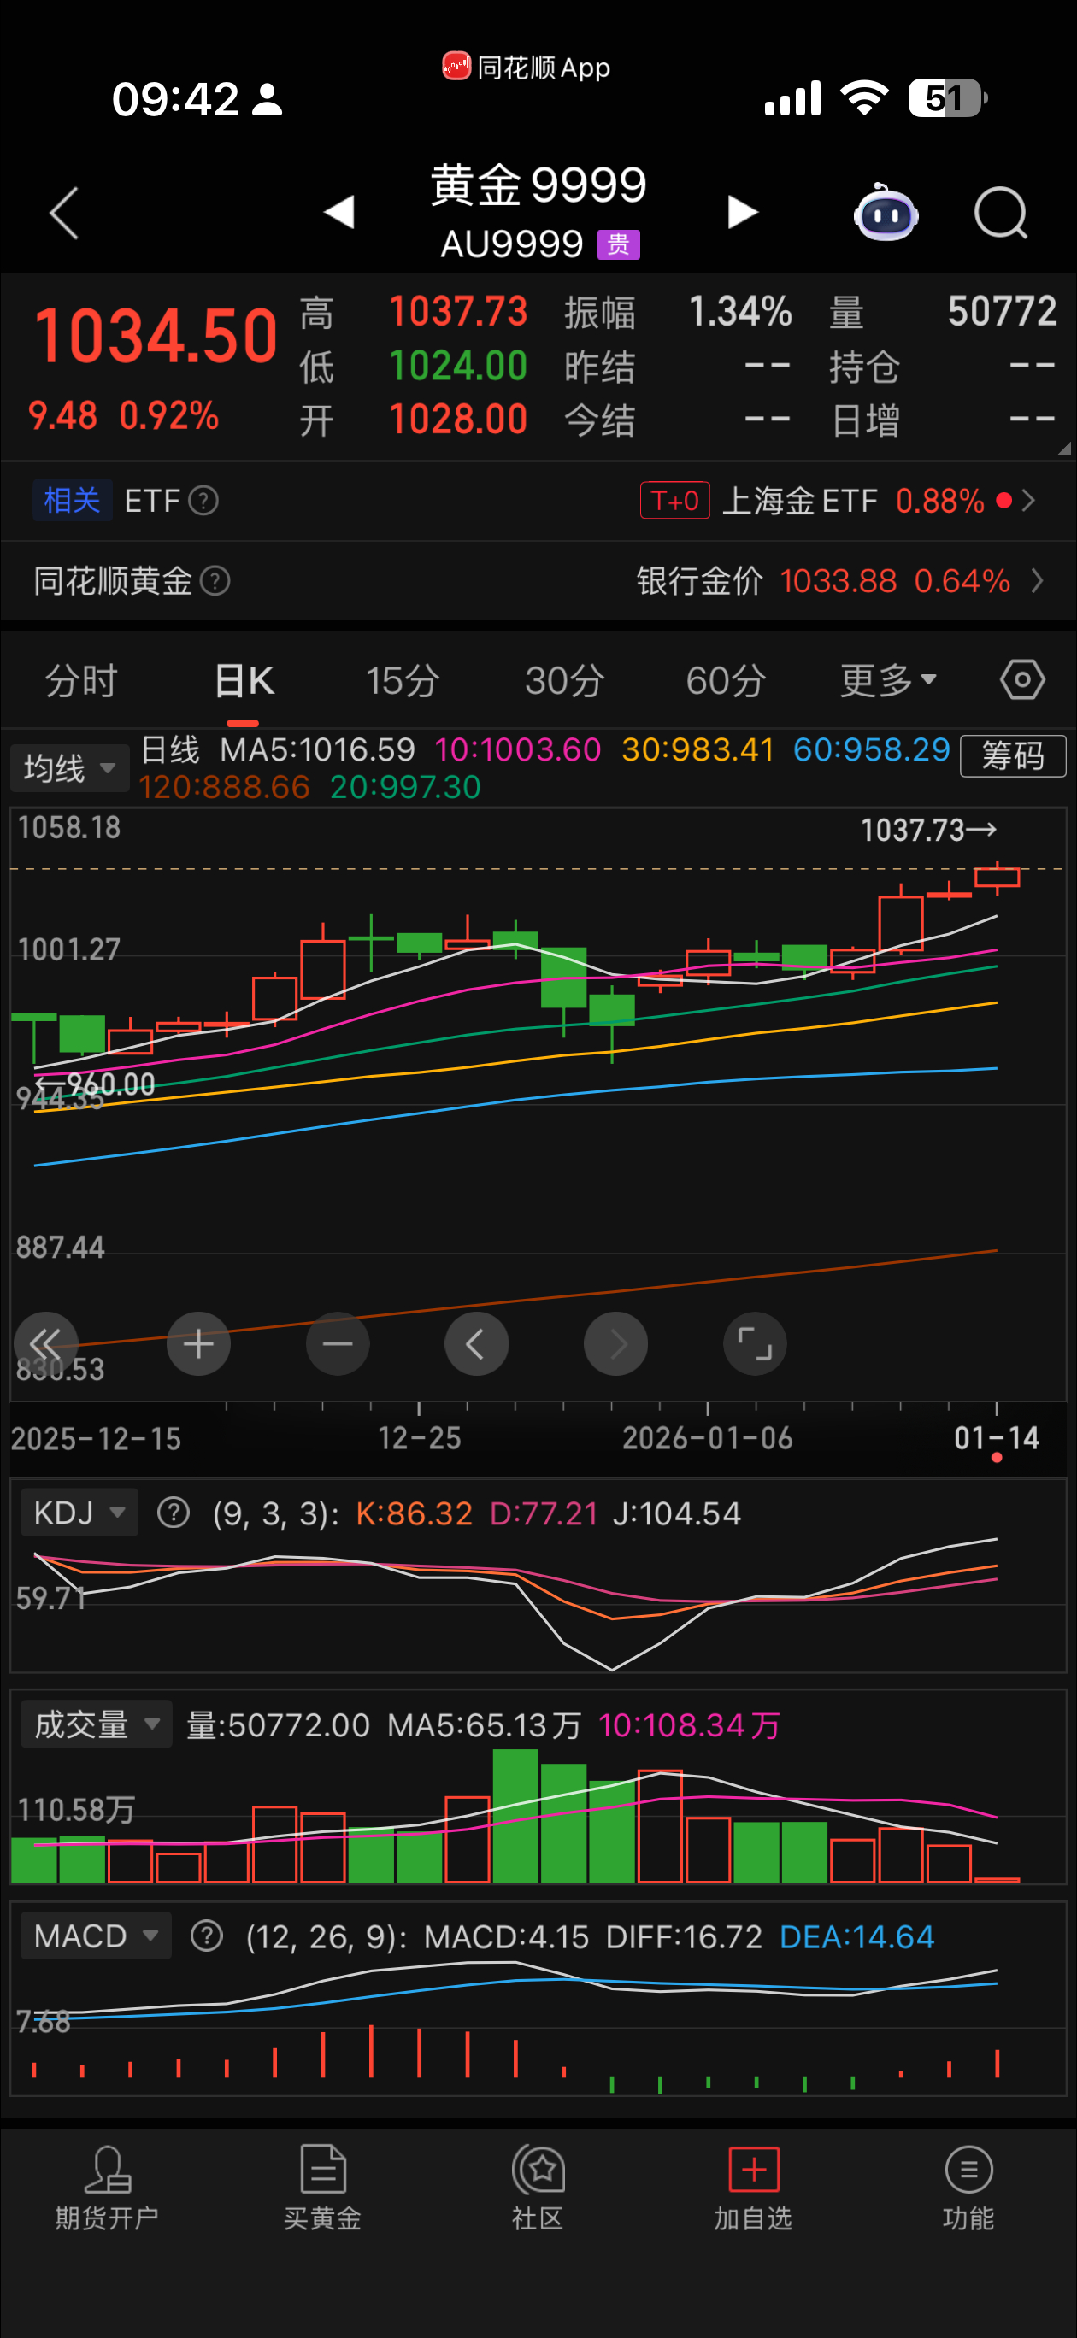Select the 01-14 date marker
This screenshot has width=1077, height=2338.
998,1437
